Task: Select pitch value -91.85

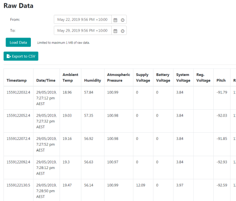Action: coord(222,139)
